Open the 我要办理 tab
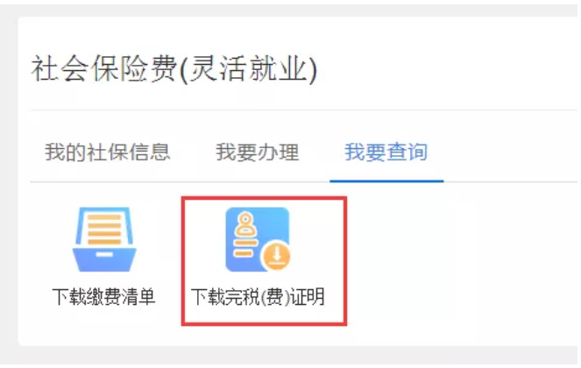The width and height of the screenshot is (581, 368). 258,152
